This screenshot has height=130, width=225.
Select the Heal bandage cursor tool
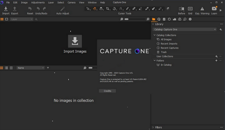(x=134, y=9)
